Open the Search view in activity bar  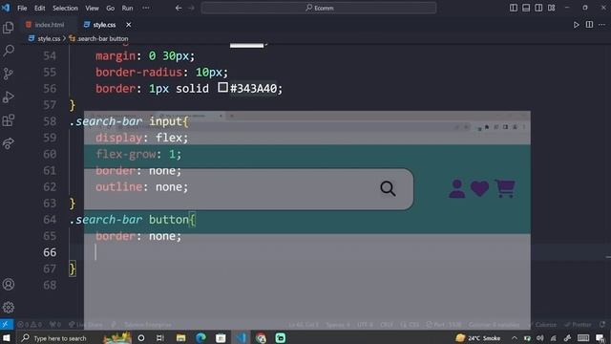9,51
